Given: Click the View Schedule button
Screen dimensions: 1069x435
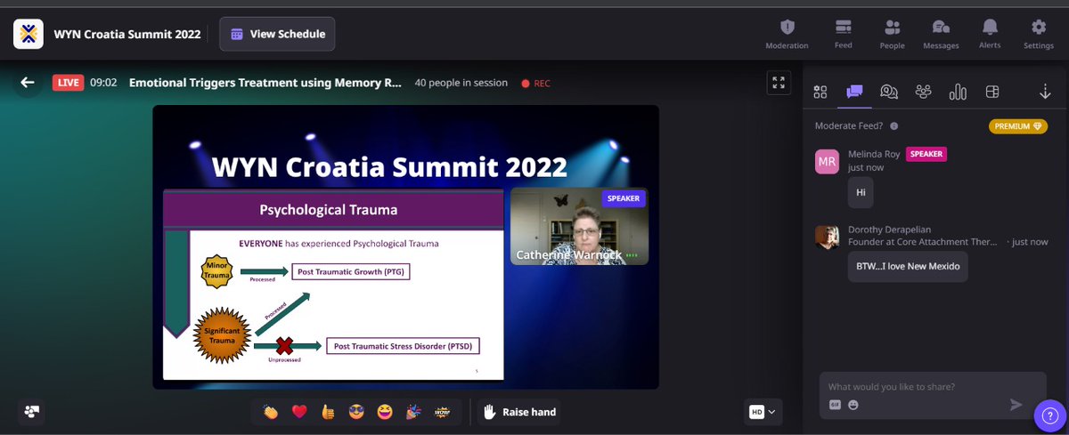Looking at the screenshot, I should click(x=277, y=34).
